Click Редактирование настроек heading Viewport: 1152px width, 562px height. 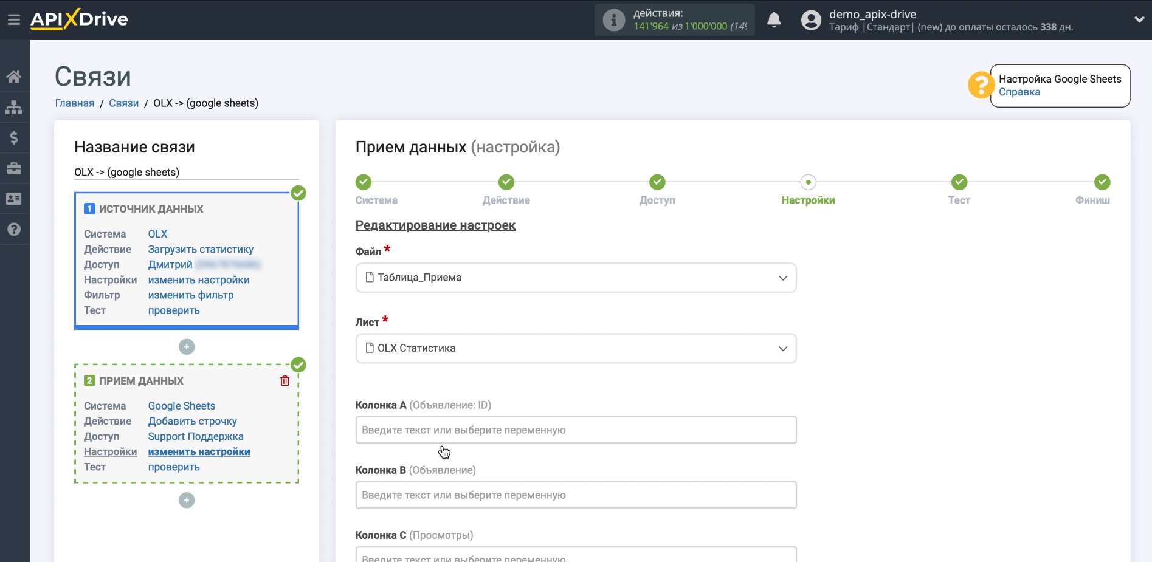point(435,225)
